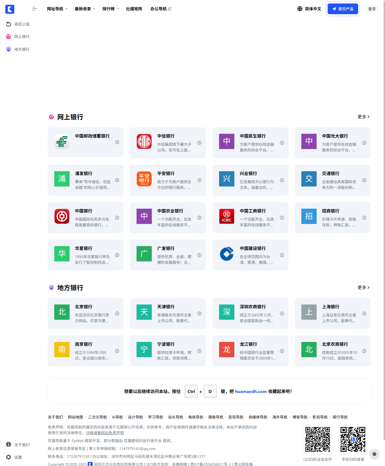Image resolution: width=385 pixels, height=466 pixels.
Task: Expand the 最新收录 dropdown menu
Action: [85, 9]
